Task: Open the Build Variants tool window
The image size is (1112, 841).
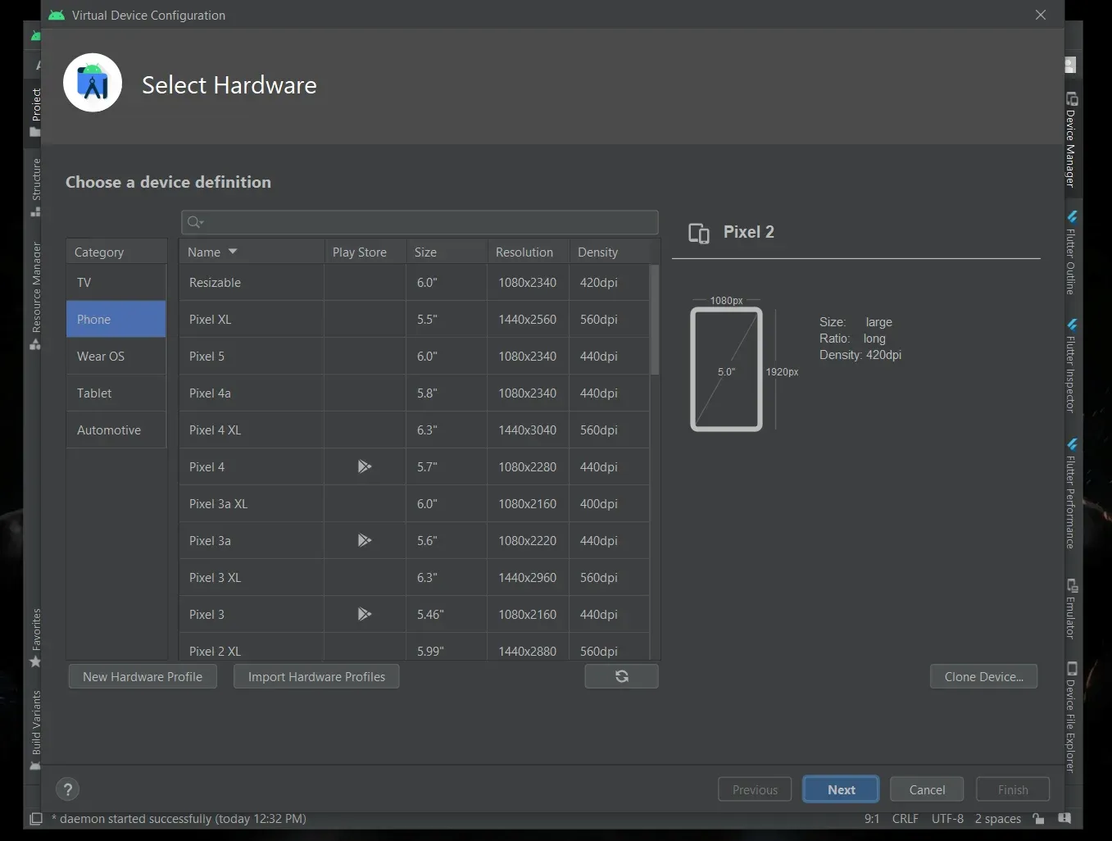Action: (35, 730)
